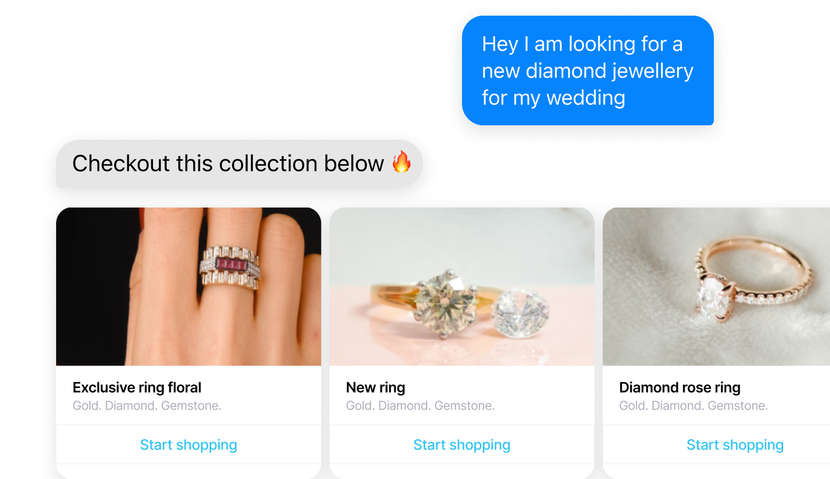Select the grey 'Checkout this collection below' bubble

point(239,163)
